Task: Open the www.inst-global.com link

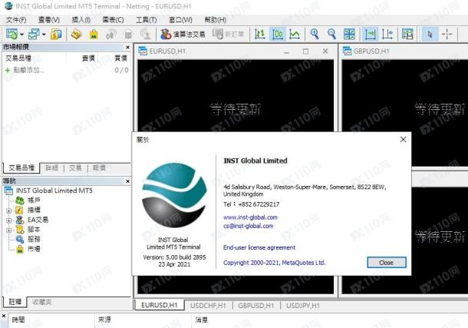Action: (250, 217)
